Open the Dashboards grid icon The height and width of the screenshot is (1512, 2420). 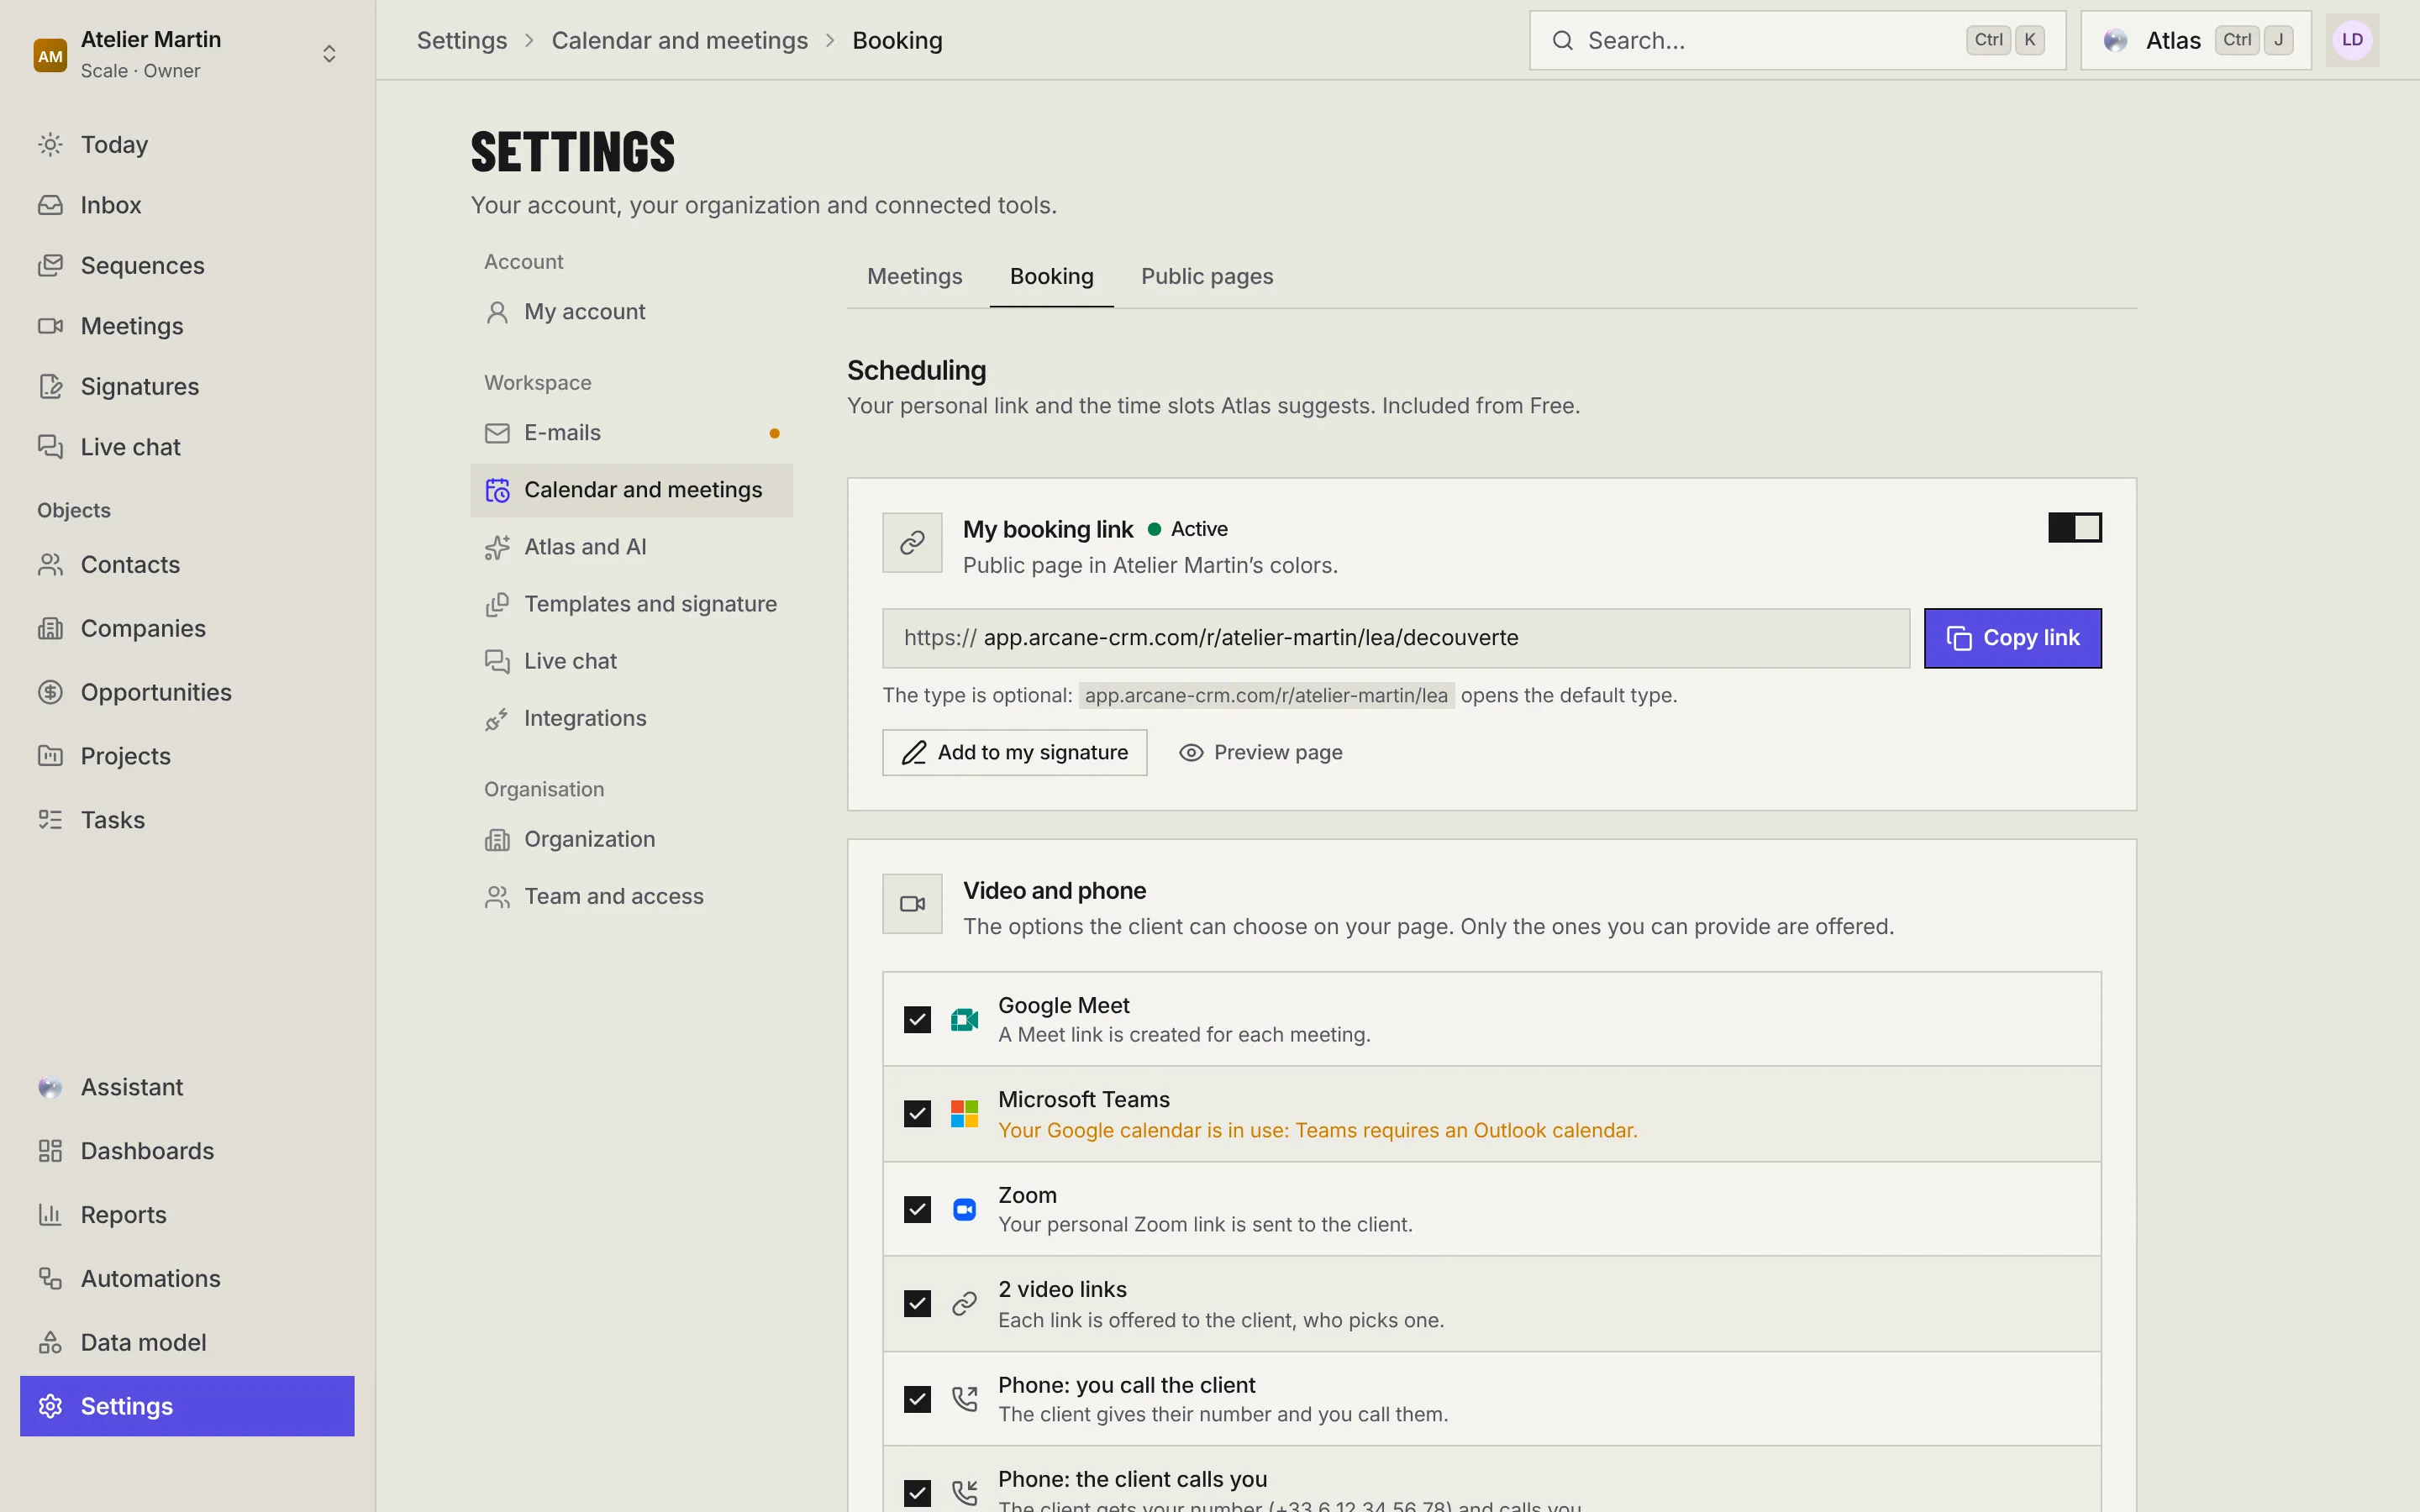pyautogui.click(x=50, y=1151)
